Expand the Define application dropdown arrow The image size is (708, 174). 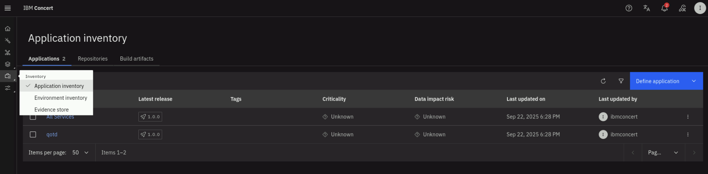694,81
